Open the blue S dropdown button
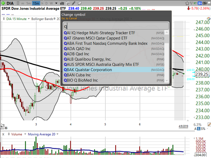This screenshot has width=211, height=158. pos(200,3)
